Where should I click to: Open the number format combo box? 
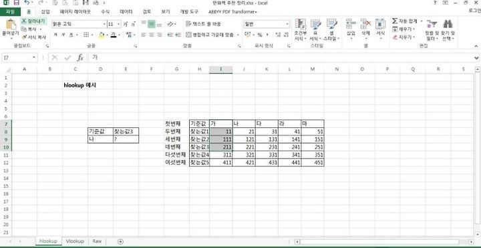coord(267,24)
